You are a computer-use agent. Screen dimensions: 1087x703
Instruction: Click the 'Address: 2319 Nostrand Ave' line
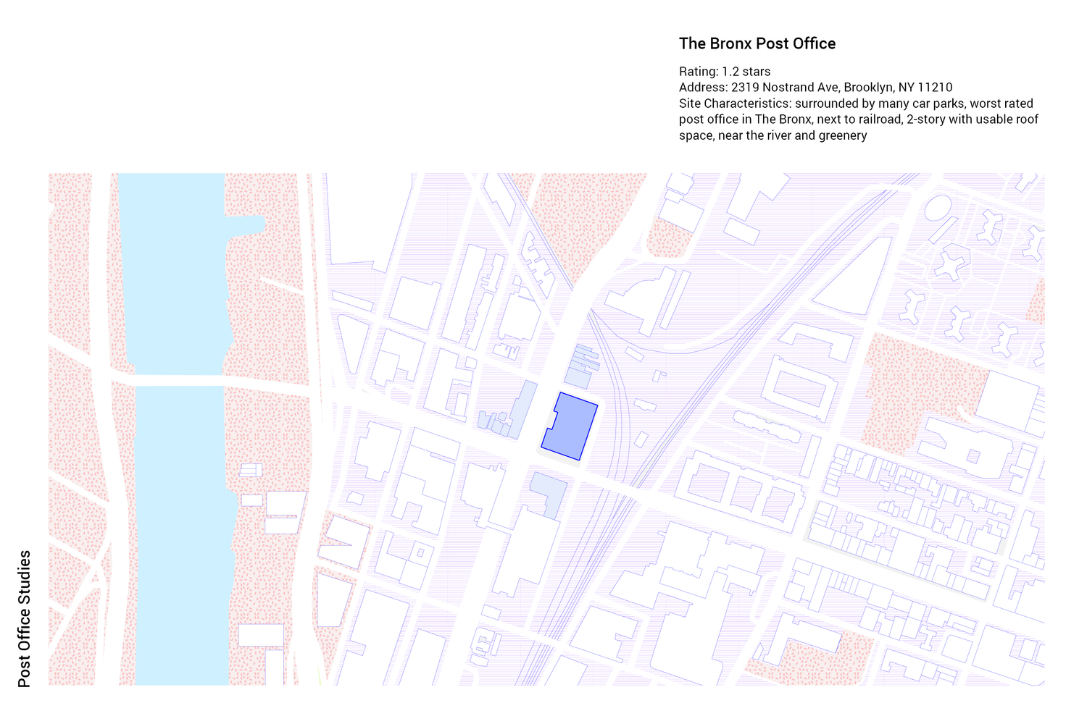(816, 88)
